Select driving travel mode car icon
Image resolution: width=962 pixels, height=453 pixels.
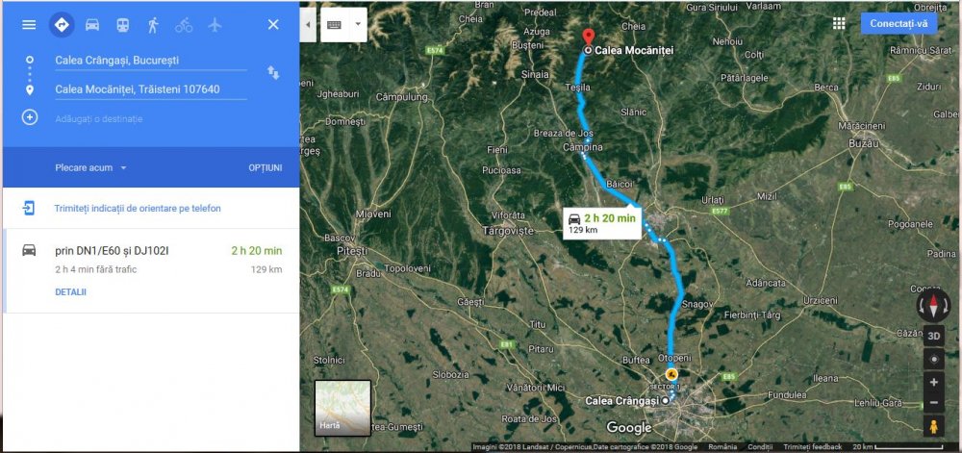(x=92, y=24)
